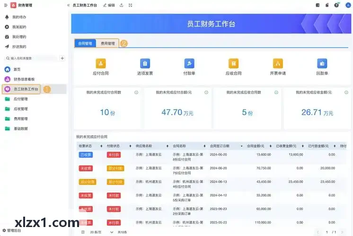Screen dimensions: 353x236
Task: Click info icon on 我的未完成应收合同数 card
Action: [276, 93]
